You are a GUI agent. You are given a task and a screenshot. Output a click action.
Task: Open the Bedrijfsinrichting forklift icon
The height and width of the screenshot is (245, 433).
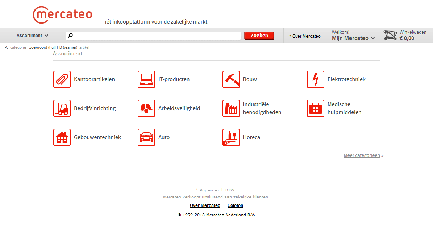62,108
